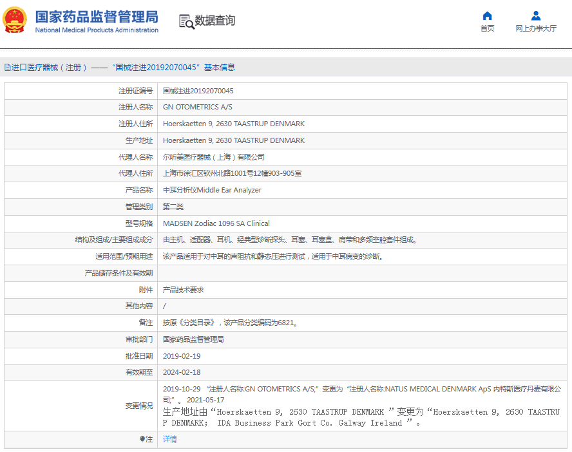Click 国家药品监督管理局 in 审批部门 row
Viewport: 572px width, 452px height.
(193, 340)
